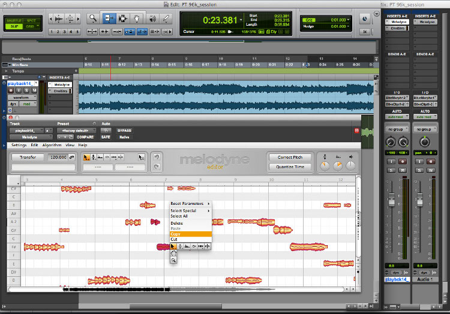Click the 120.000 tempo field
450x314 pixels.
pyautogui.click(x=58, y=157)
